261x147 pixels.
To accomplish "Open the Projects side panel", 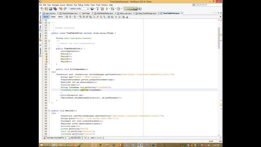I will [40, 37].
